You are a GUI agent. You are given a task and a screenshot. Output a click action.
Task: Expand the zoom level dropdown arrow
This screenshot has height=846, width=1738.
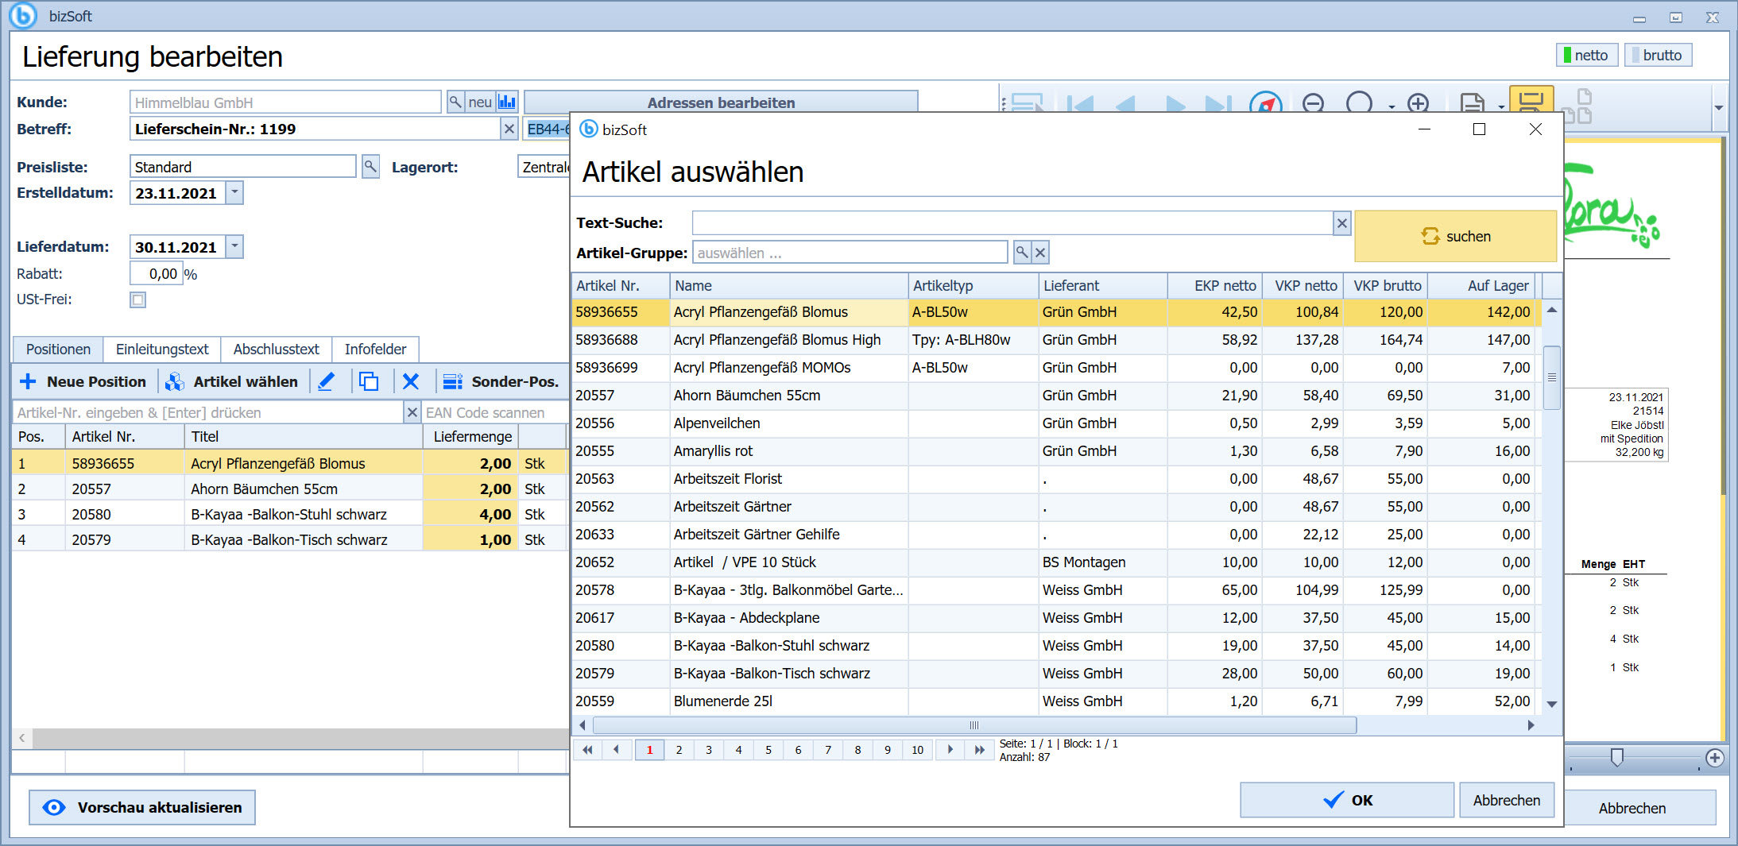point(1392,106)
